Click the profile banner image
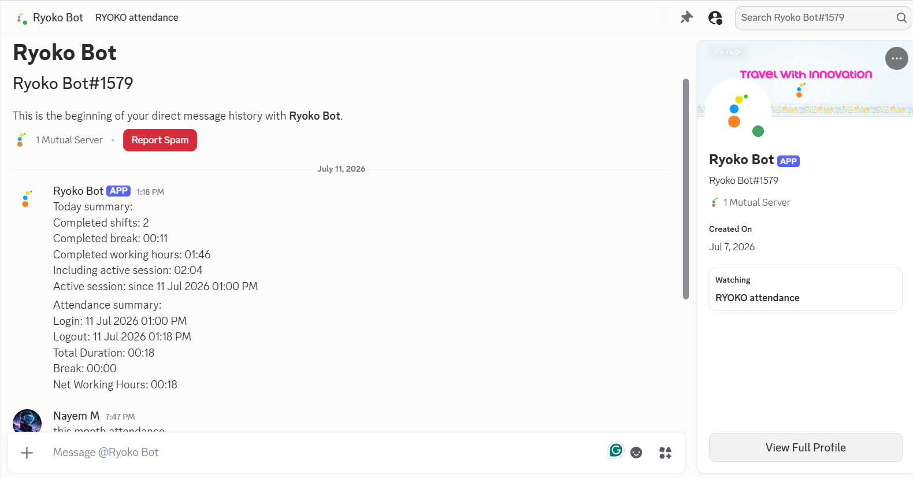Viewport: 913px width, 478px height. point(806,79)
